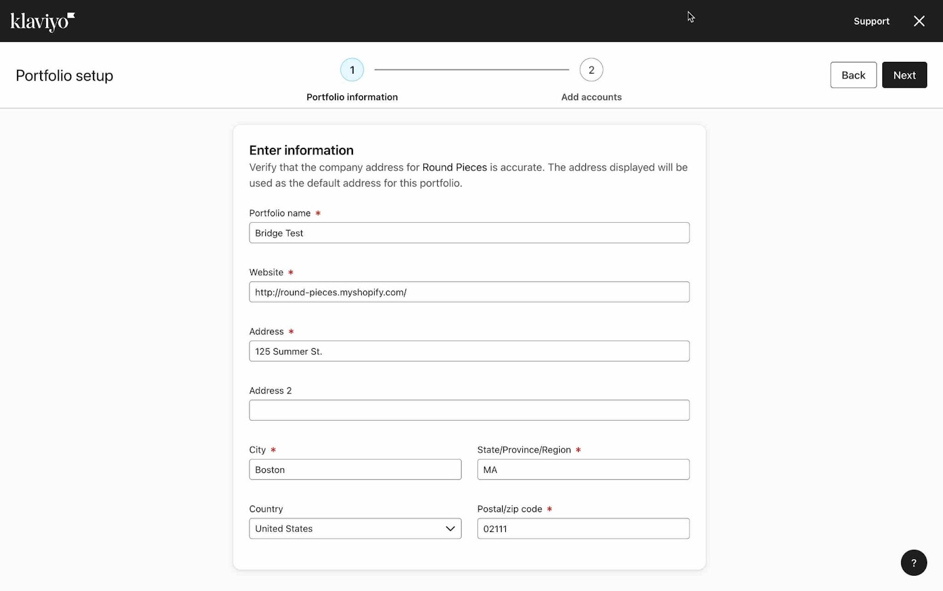
Task: Expand the Country list showing United States
Action: tap(354, 529)
